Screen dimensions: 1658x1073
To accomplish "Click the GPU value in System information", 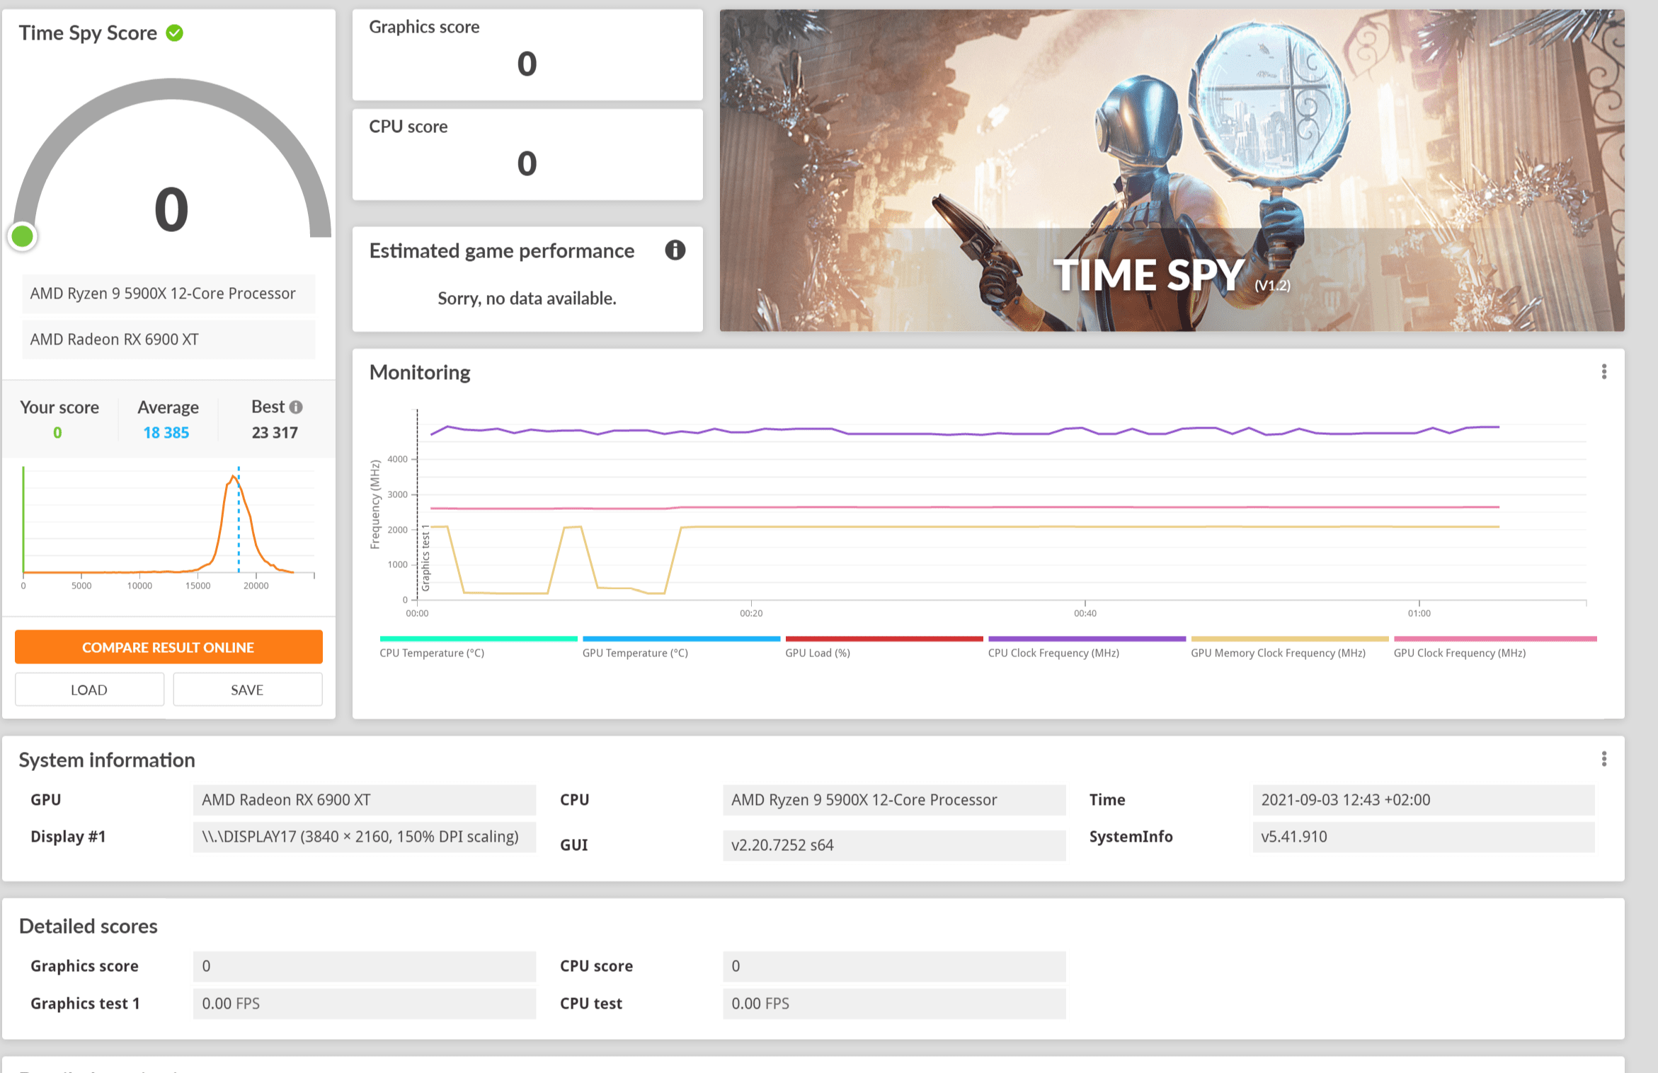I will click(x=365, y=800).
